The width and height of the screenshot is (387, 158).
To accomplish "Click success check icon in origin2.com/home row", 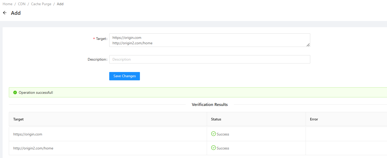I will click(x=214, y=148).
